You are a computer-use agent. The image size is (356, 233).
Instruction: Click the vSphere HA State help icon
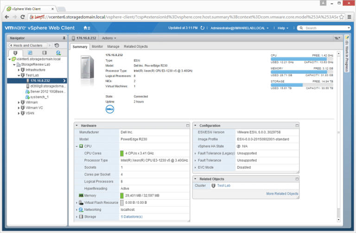[x=238, y=146]
